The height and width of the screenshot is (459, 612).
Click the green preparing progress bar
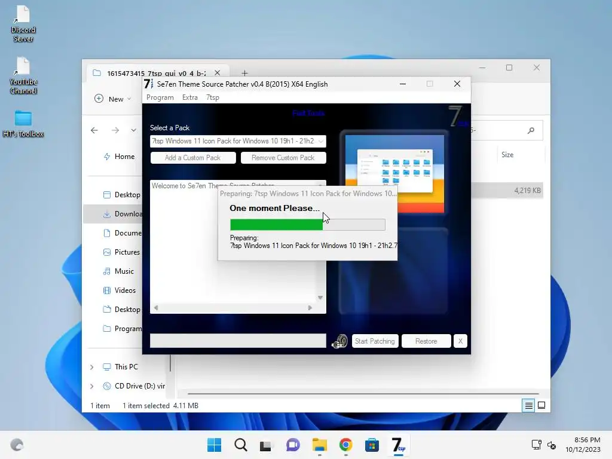307,225
